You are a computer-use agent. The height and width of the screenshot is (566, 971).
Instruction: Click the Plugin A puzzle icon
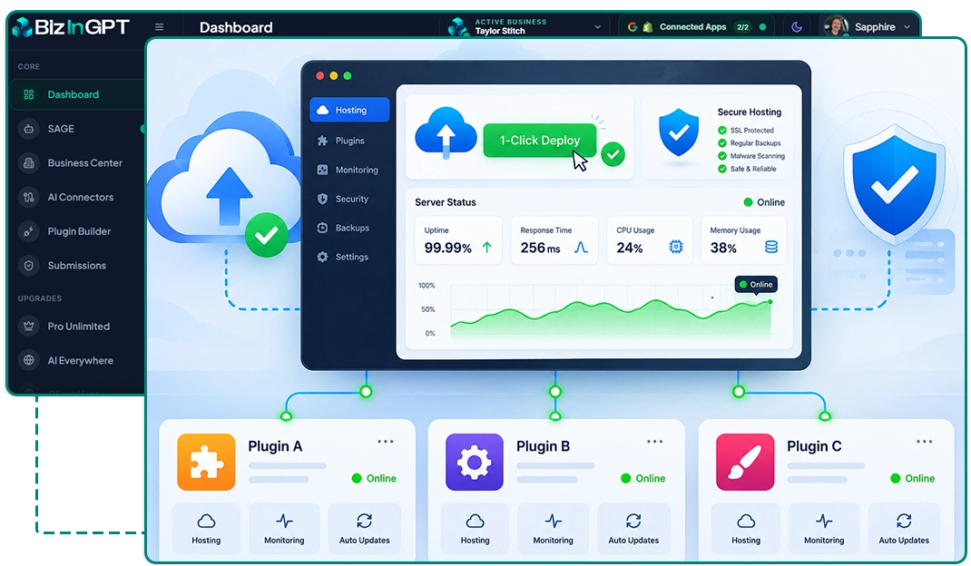coord(206,462)
